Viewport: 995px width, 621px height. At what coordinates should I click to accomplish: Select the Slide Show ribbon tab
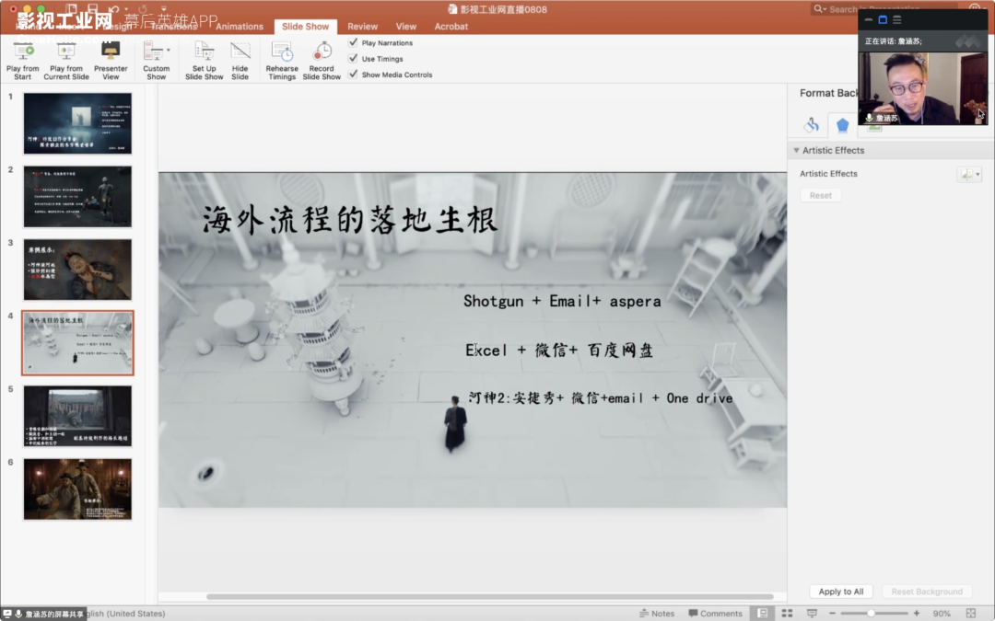click(305, 27)
